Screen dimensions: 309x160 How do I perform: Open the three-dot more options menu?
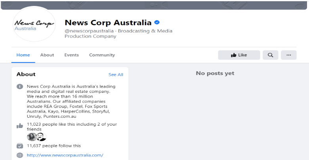[289, 55]
